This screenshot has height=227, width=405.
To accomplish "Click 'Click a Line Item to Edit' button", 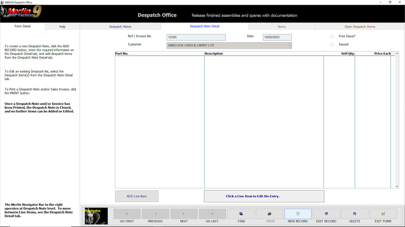I will pos(264,196).
